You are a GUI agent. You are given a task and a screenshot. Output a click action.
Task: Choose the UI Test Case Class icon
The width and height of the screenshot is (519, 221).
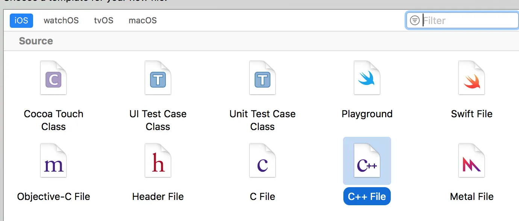pyautogui.click(x=158, y=78)
